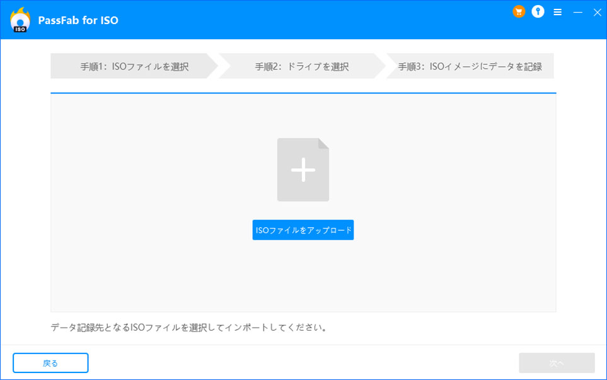The height and width of the screenshot is (380, 607).
Task: Click ISOファイルをアップロード button
Action: [303, 230]
